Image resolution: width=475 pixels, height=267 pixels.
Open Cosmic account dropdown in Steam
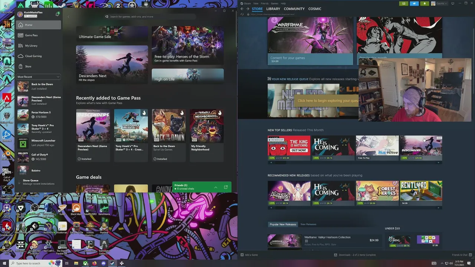[x=439, y=3]
